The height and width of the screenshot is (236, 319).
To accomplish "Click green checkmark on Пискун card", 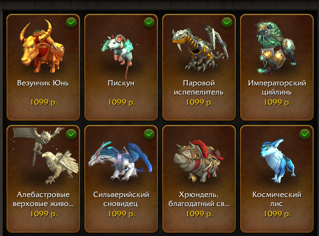I will pos(149,22).
